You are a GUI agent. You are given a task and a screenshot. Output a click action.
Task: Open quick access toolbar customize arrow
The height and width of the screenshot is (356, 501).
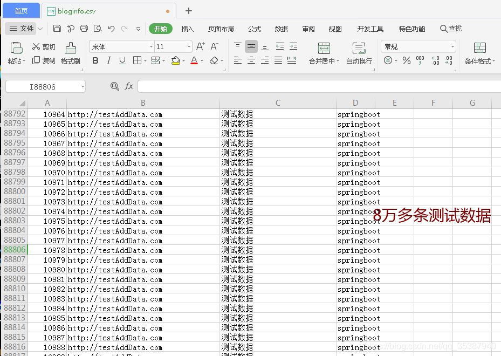click(138, 29)
